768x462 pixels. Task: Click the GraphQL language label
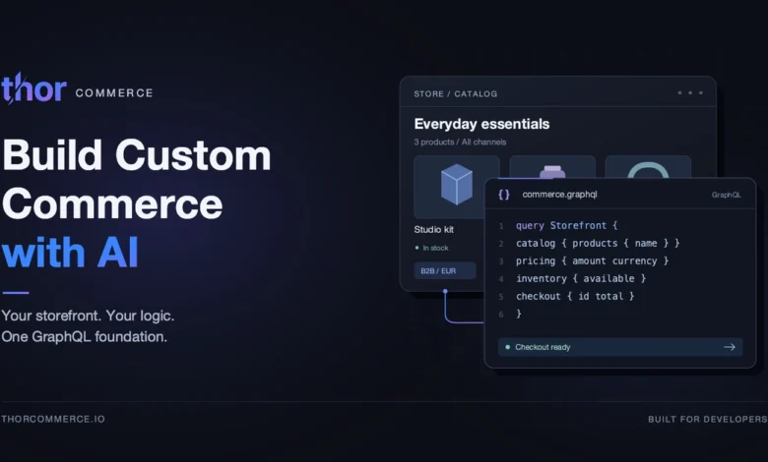(x=726, y=195)
